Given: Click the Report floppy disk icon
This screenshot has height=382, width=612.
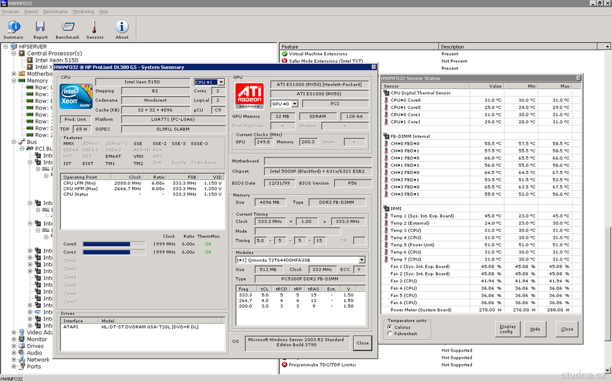Looking at the screenshot, I should 40,27.
